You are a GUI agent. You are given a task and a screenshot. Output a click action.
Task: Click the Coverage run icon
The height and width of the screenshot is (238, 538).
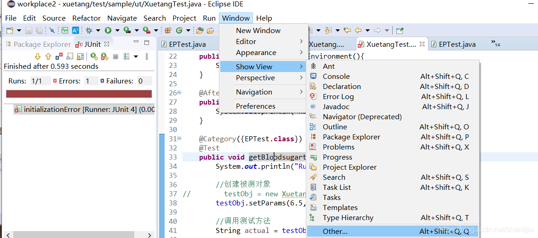(127, 30)
